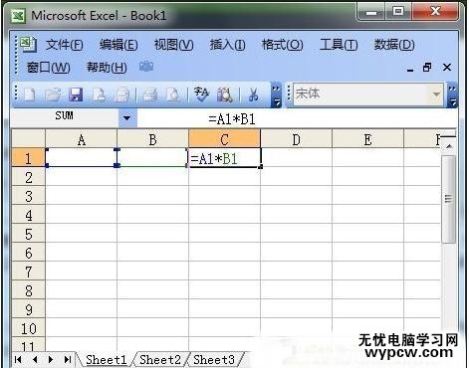Image resolution: width=469 pixels, height=368 pixels.
Task: Go to last sheet navigation arrow
Action: click(x=68, y=359)
